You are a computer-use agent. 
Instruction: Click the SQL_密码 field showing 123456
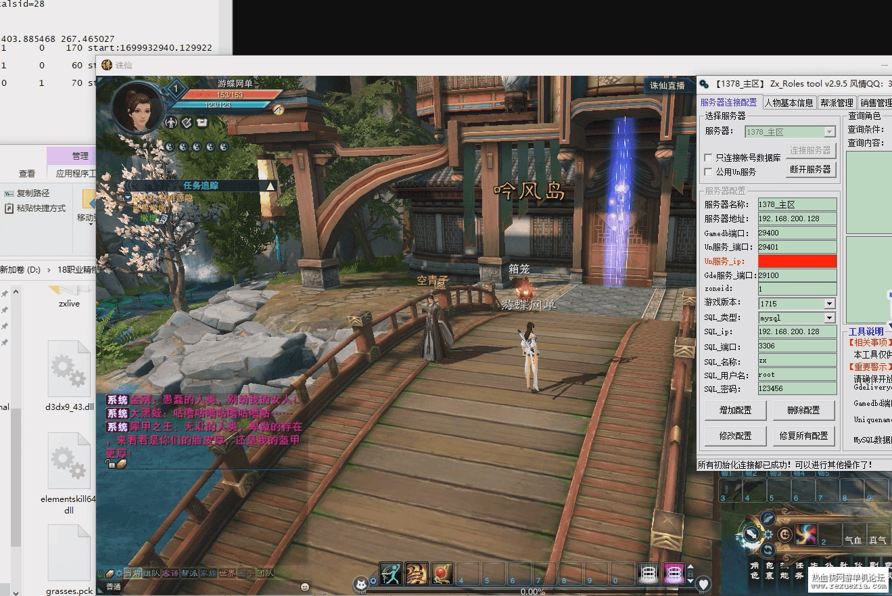click(797, 389)
